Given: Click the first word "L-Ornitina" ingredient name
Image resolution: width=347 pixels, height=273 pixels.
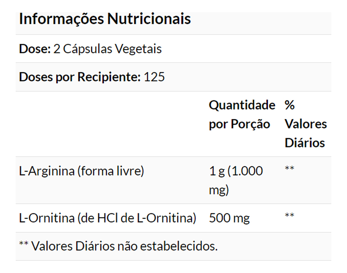Looking at the screenshot, I should (47, 218).
